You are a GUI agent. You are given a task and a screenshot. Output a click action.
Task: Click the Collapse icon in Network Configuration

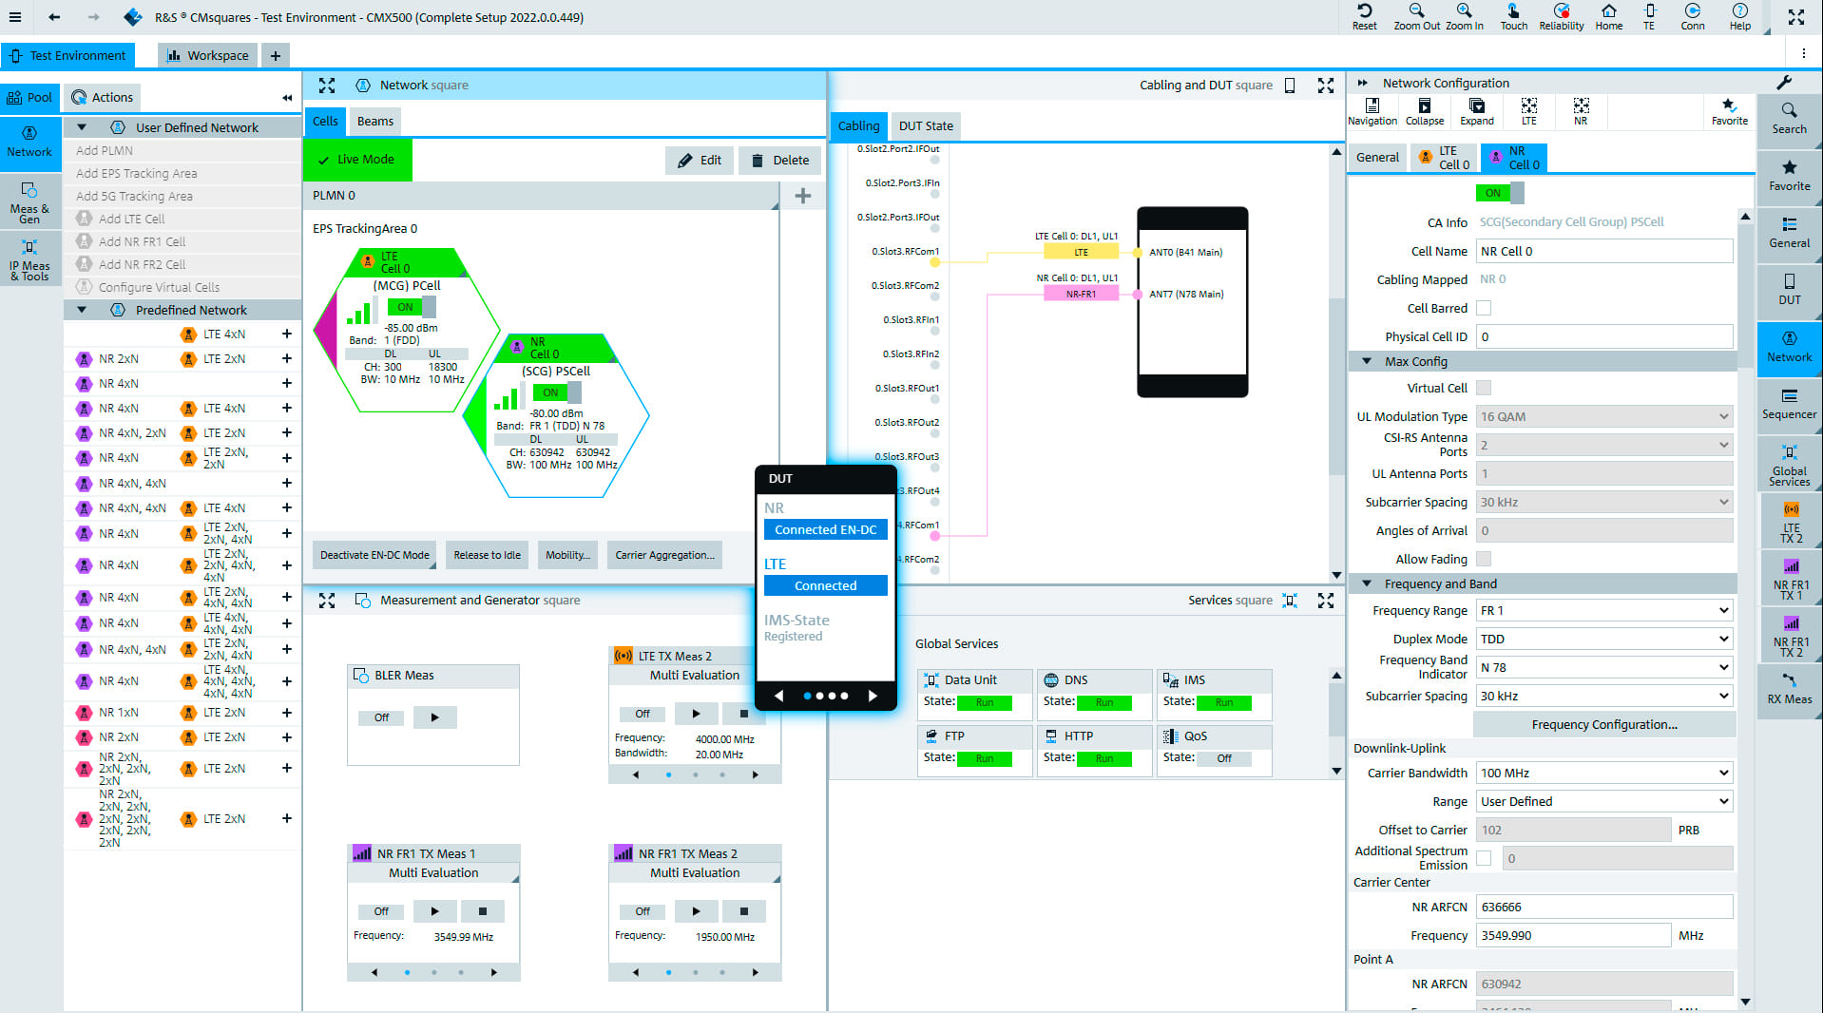(x=1424, y=111)
